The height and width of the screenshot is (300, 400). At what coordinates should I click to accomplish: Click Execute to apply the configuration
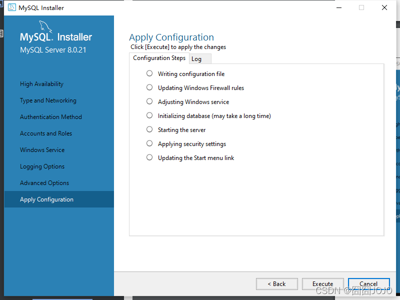coord(322,284)
